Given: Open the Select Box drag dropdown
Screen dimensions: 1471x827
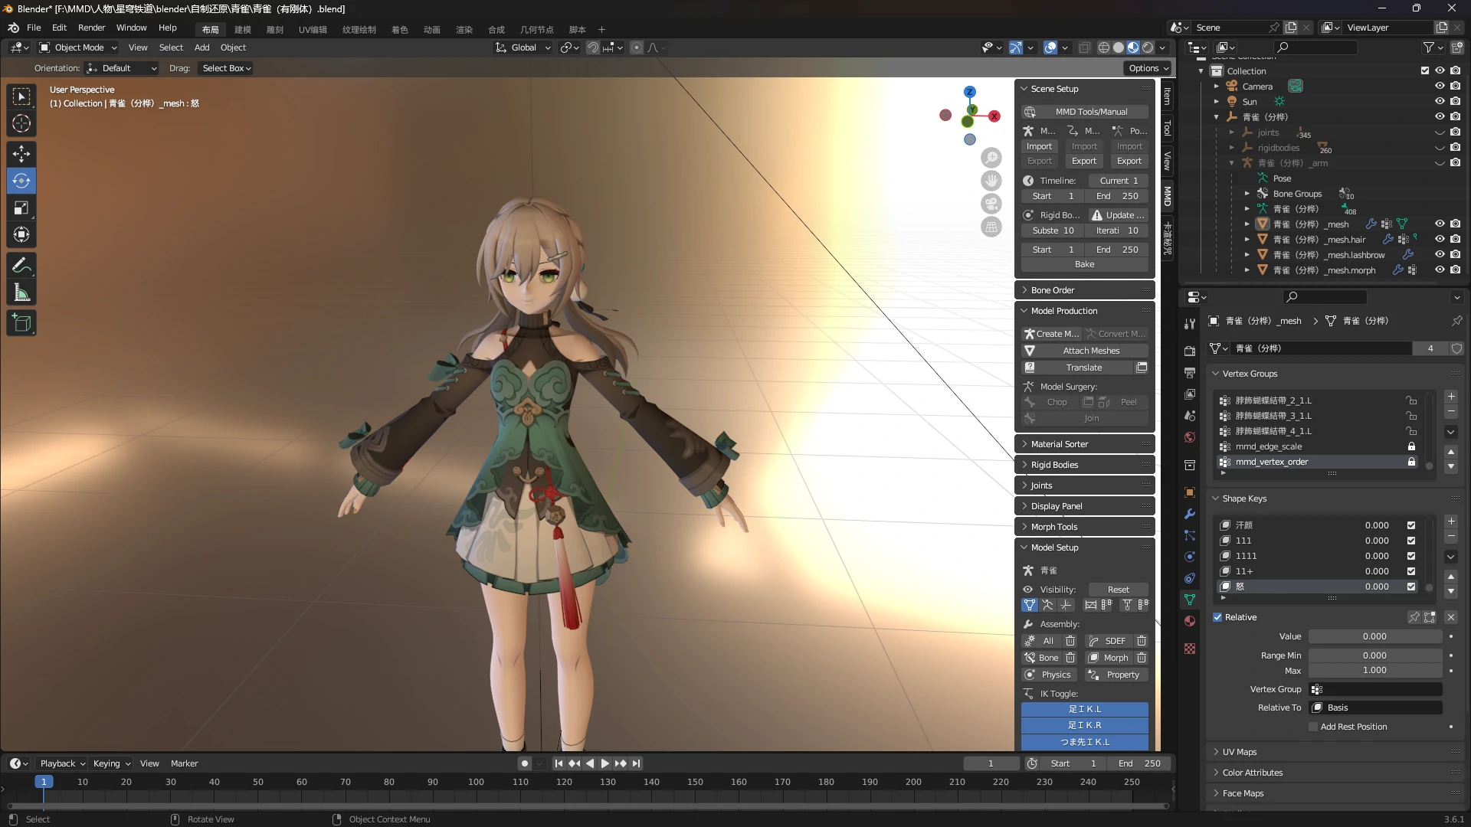Looking at the screenshot, I should tap(225, 68).
